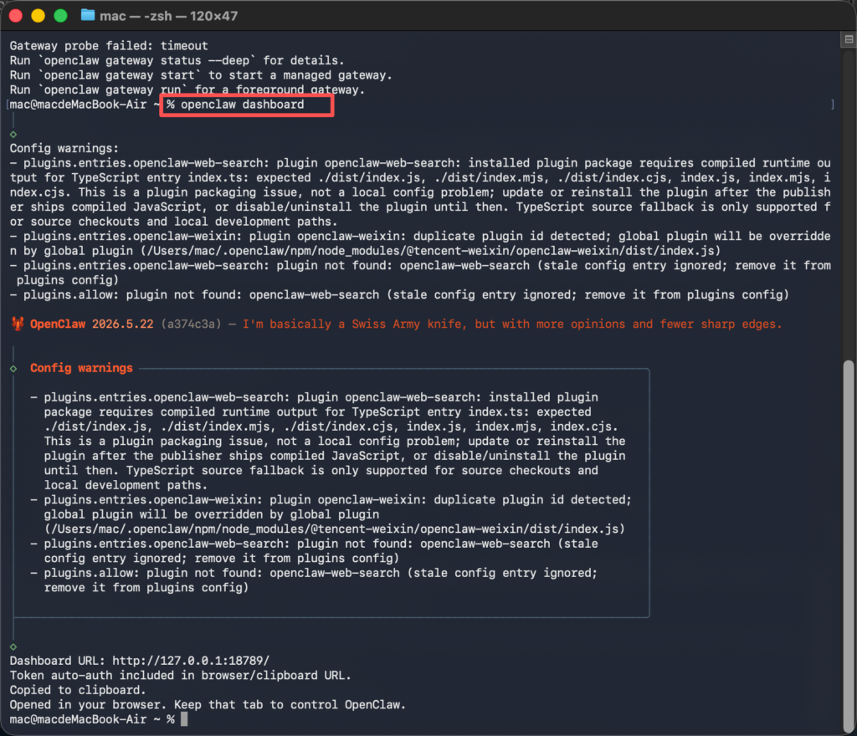
Task: Click the "openclaw gateway start" managed gateway line
Action: tap(201, 75)
